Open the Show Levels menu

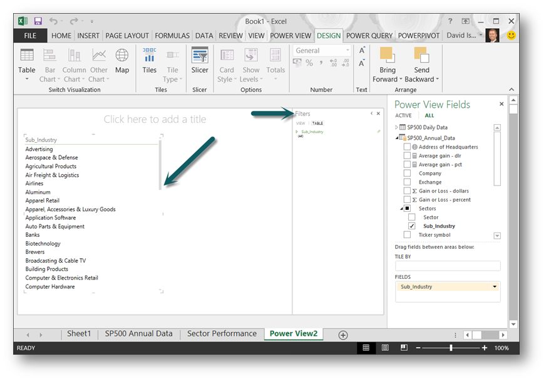[x=251, y=65]
